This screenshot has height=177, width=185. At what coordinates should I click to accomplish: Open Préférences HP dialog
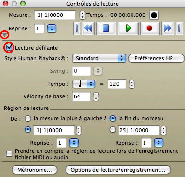[156, 58]
